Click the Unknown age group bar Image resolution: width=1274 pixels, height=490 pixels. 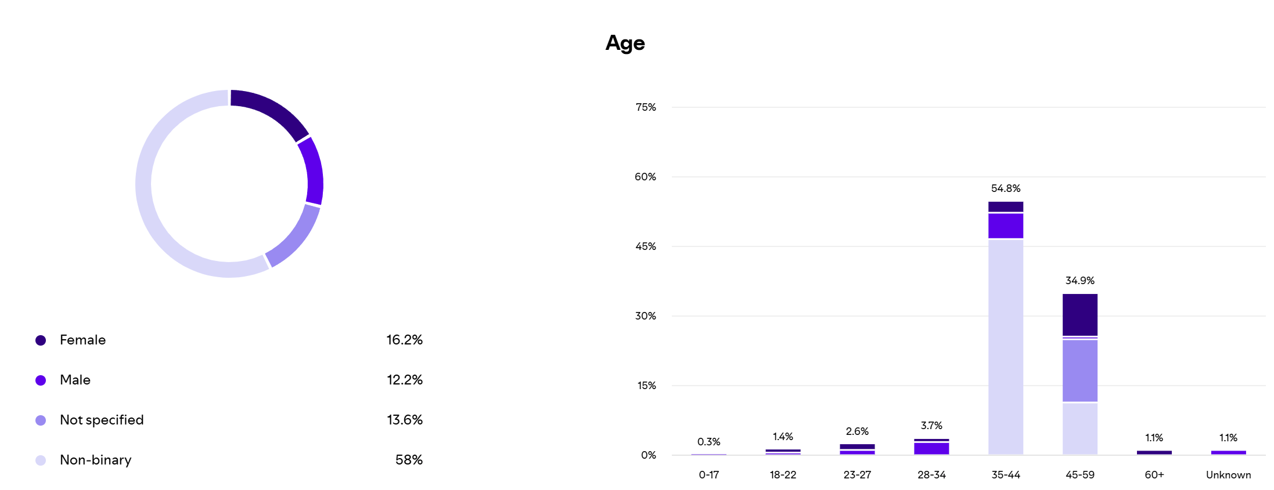1228,452
